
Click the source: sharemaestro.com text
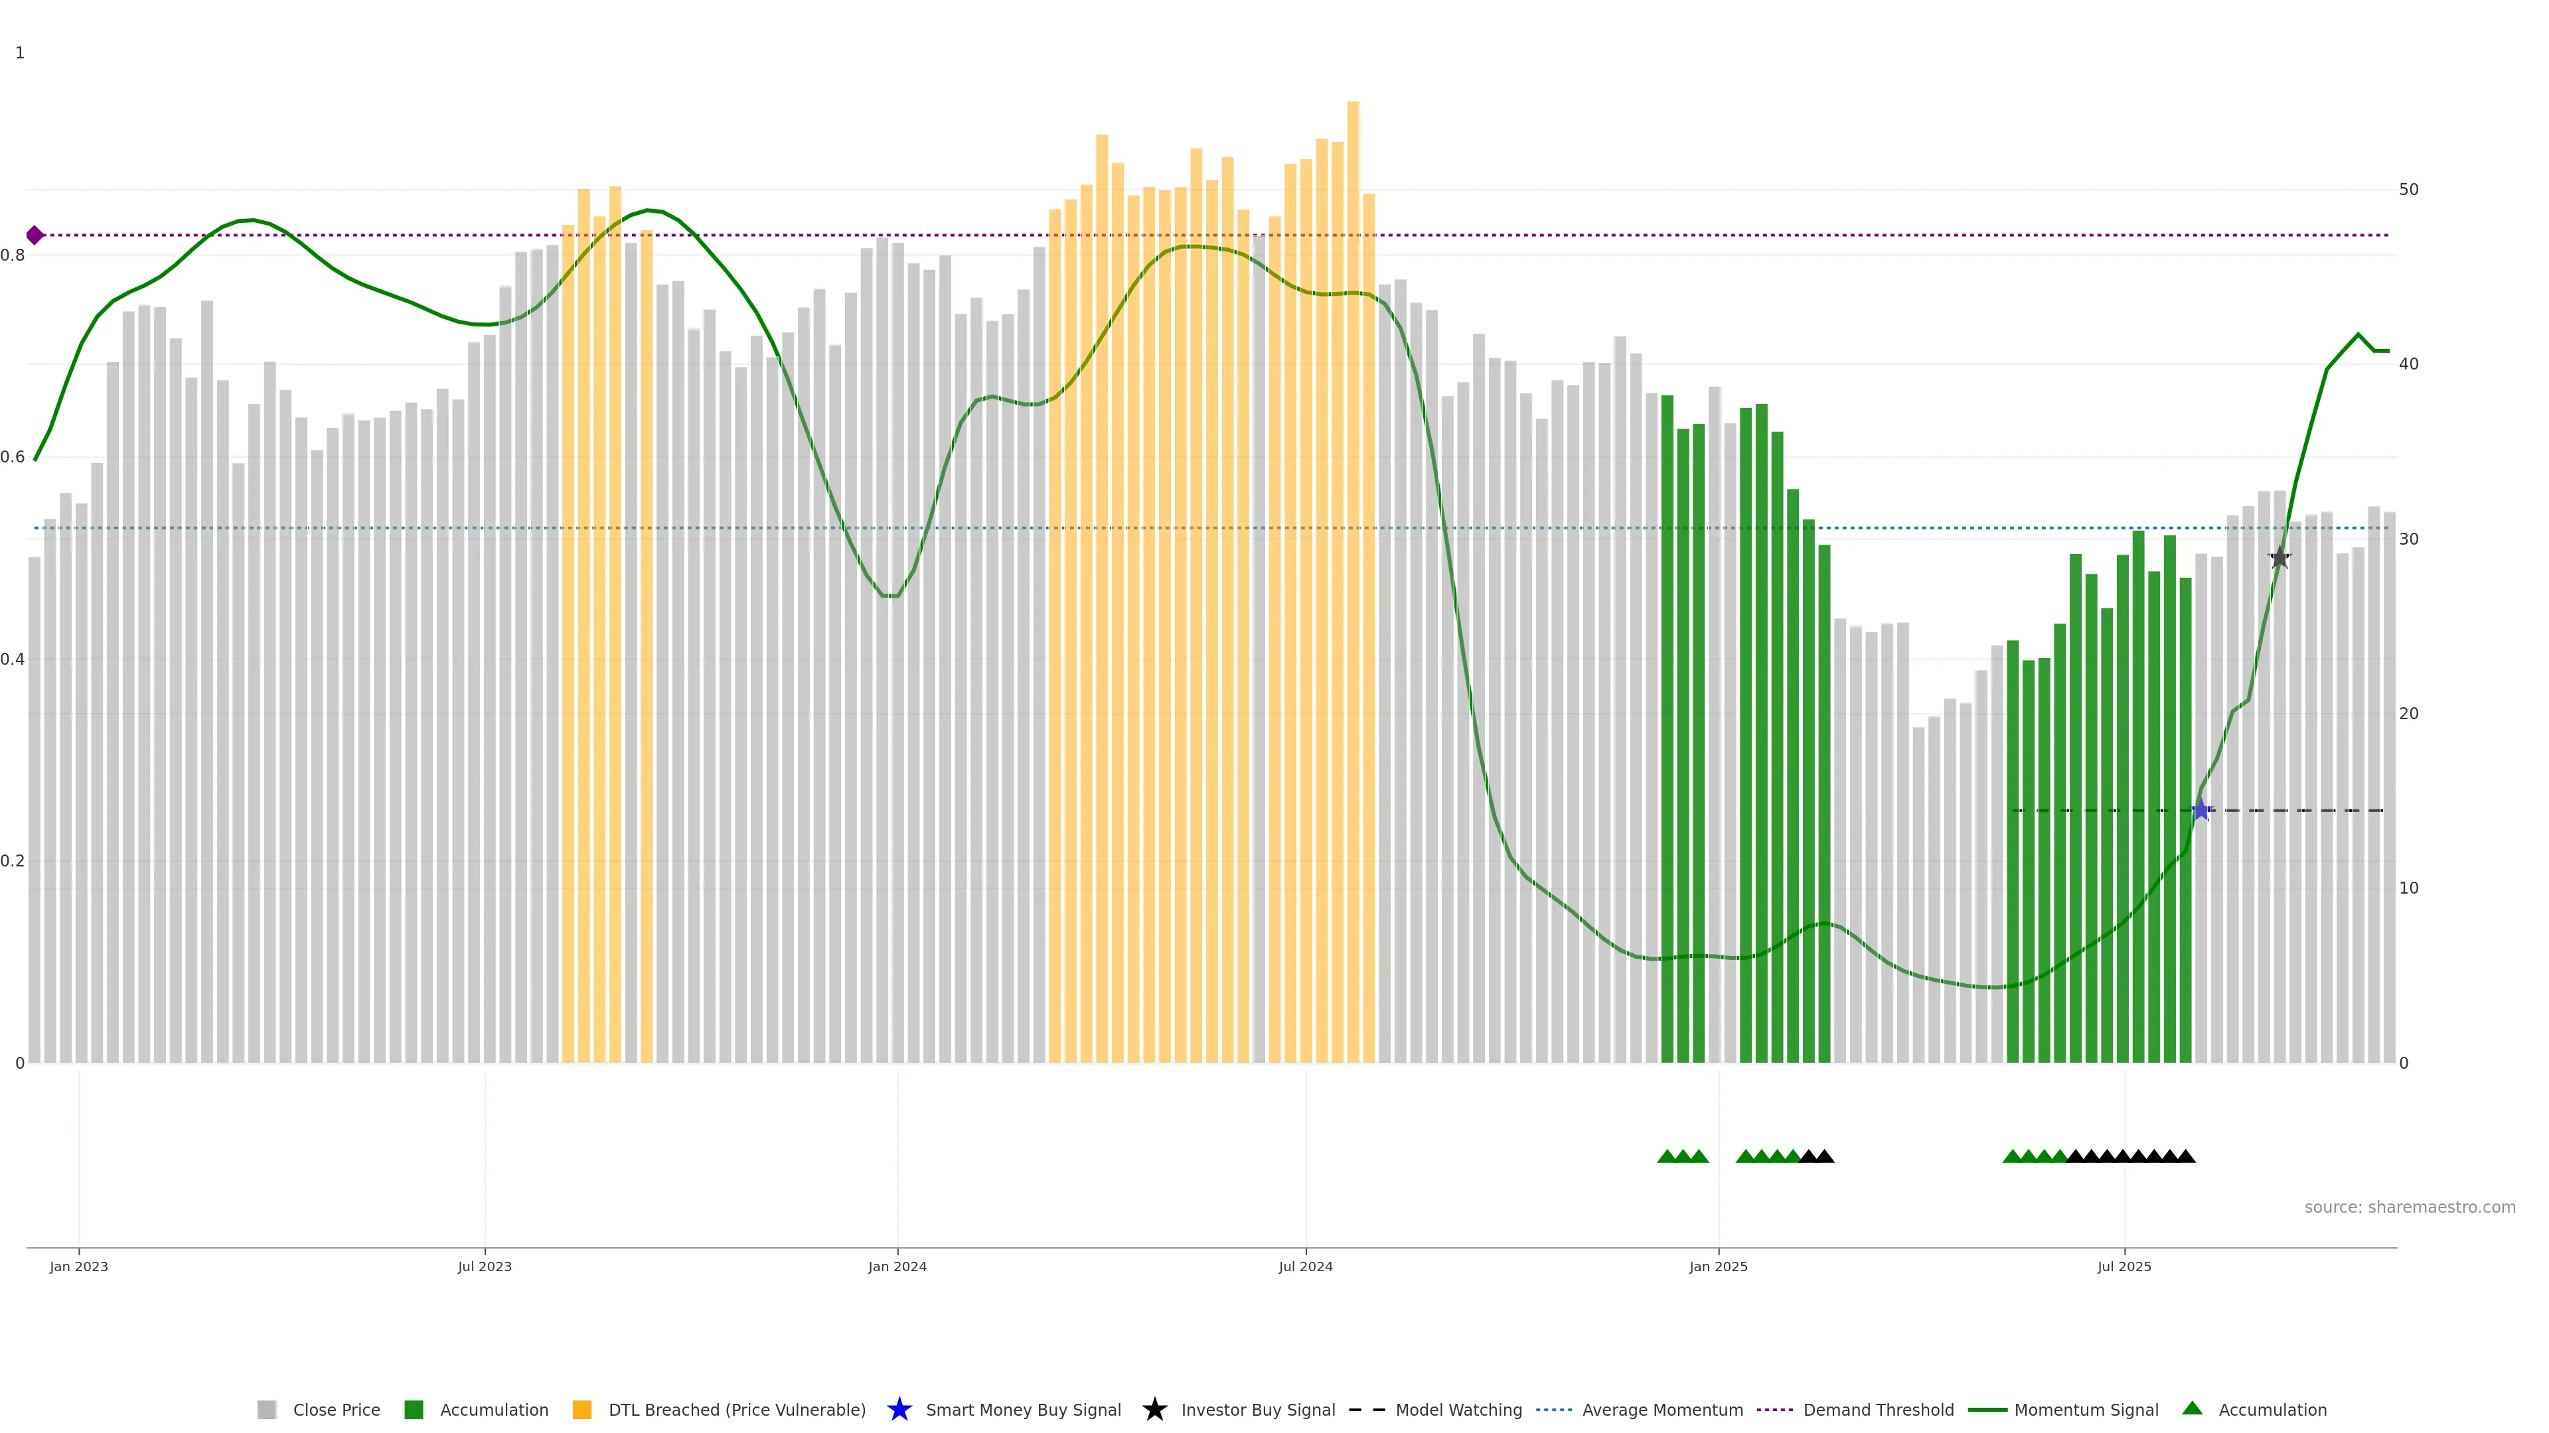(x=2410, y=1207)
